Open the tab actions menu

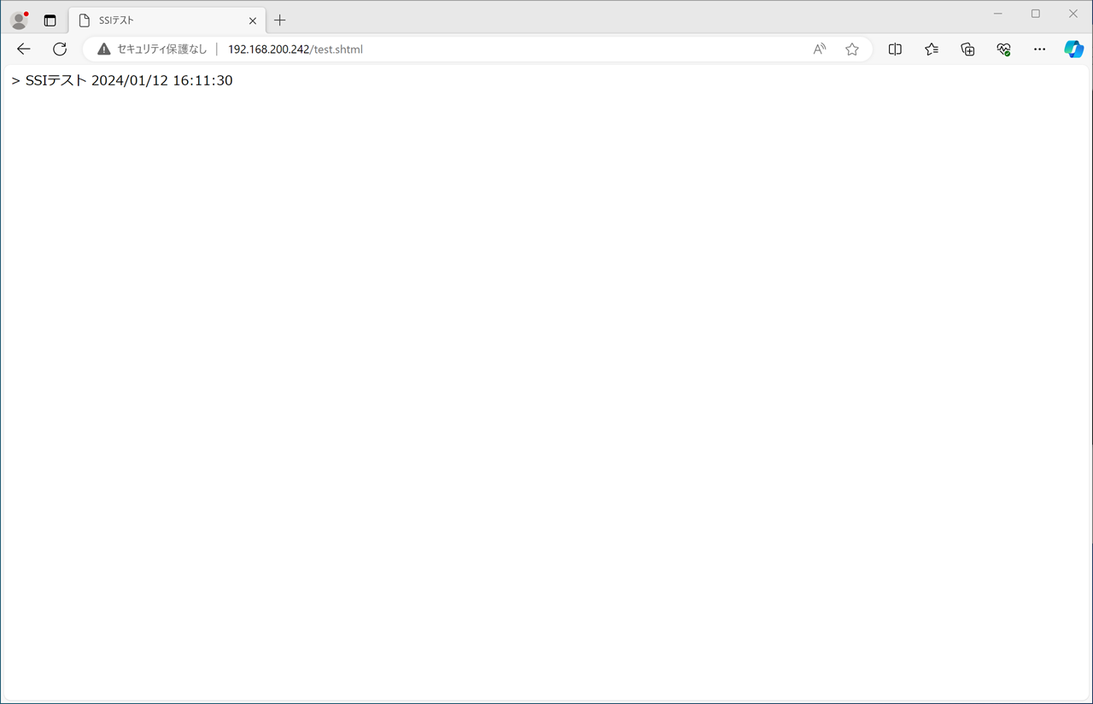[50, 20]
